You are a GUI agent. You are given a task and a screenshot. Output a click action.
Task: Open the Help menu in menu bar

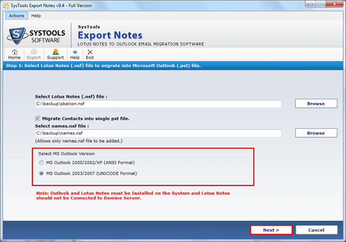click(36, 16)
